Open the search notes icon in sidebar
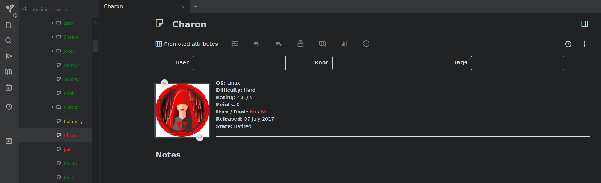This screenshot has width=601, height=183. pos(9,41)
